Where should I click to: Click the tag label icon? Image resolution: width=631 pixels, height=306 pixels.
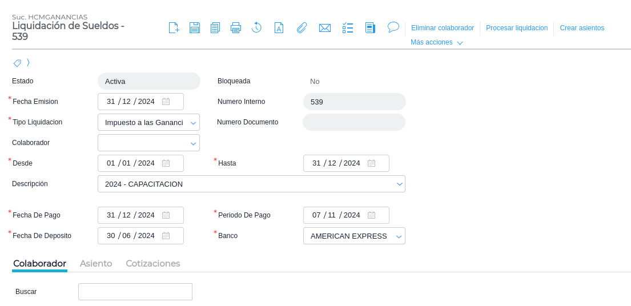17,63
